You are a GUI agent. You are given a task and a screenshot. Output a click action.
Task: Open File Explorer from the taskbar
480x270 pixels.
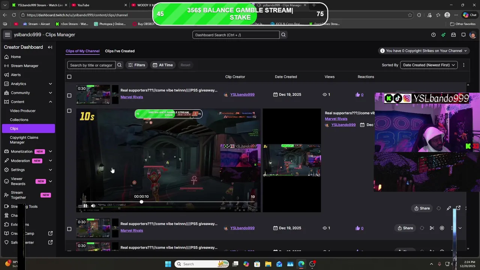pos(268,264)
